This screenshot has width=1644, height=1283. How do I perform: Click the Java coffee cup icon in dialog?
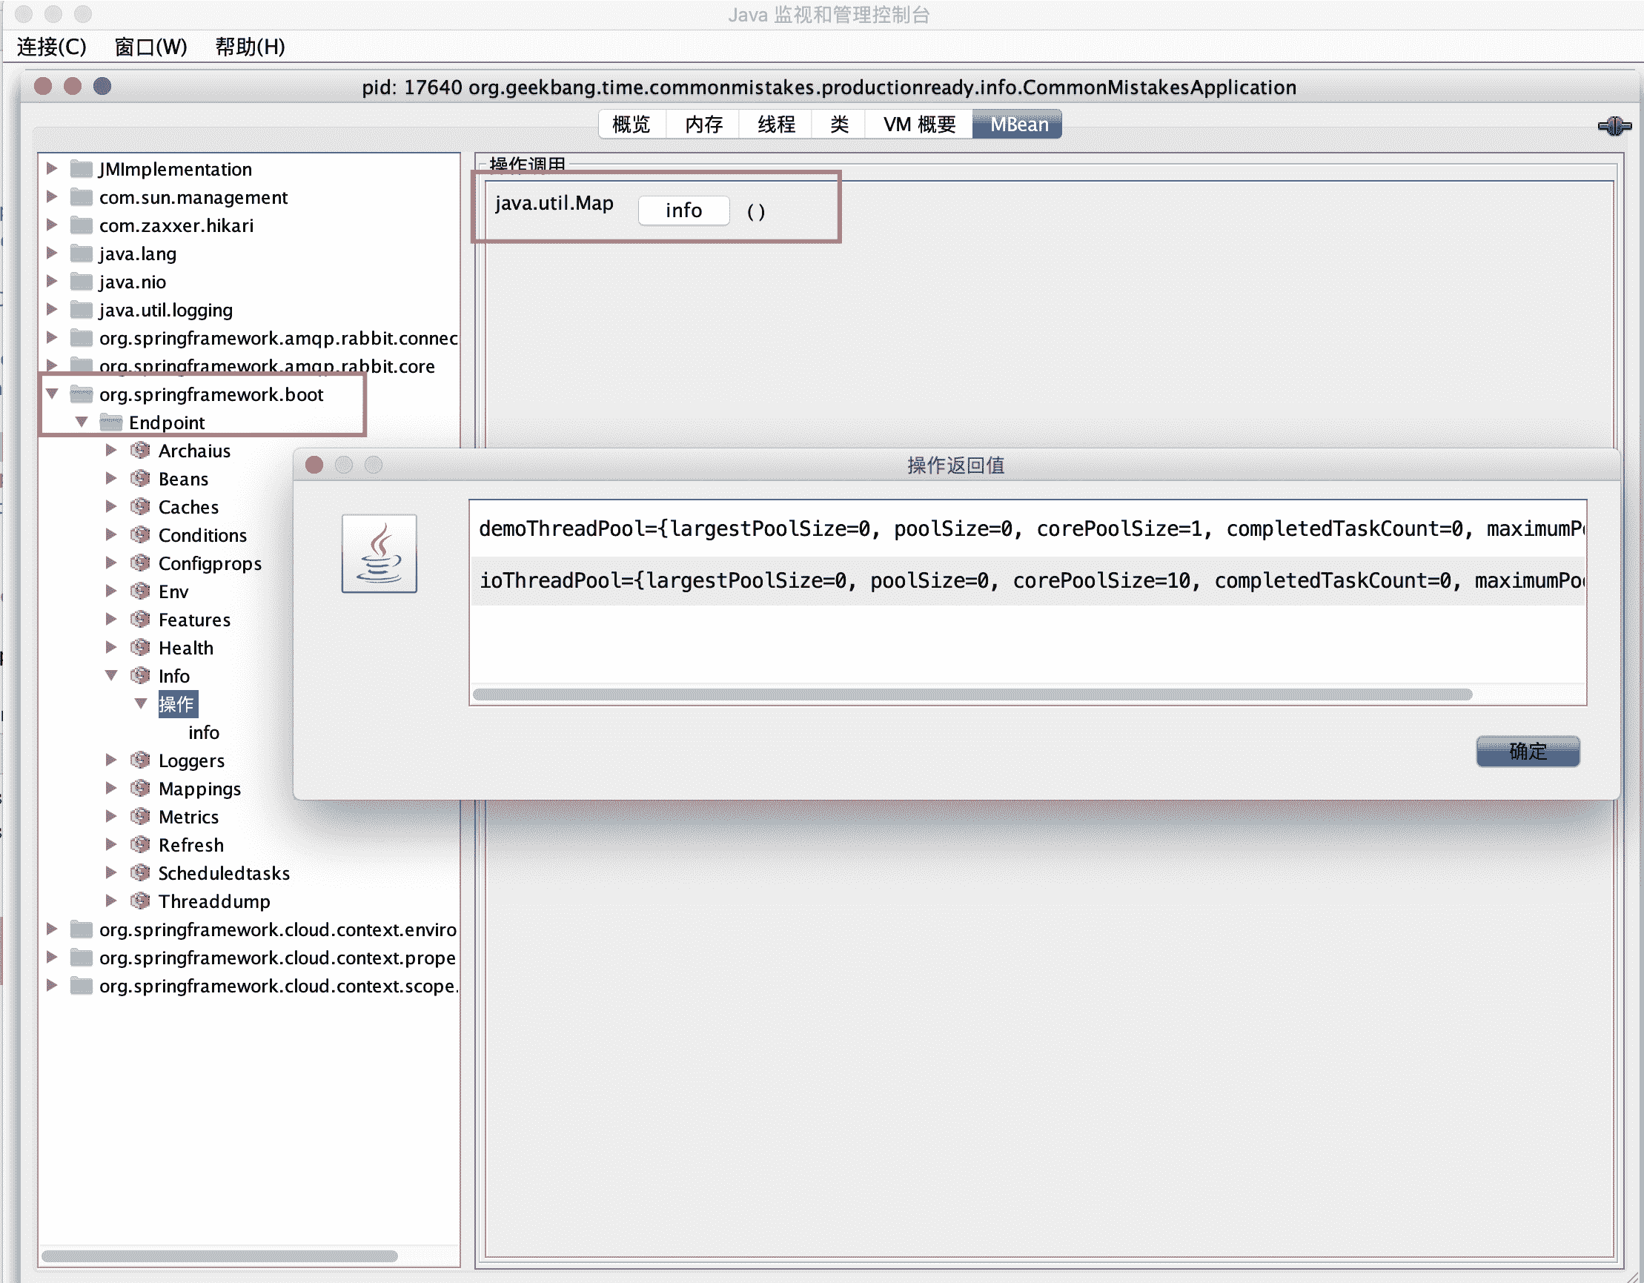point(379,554)
